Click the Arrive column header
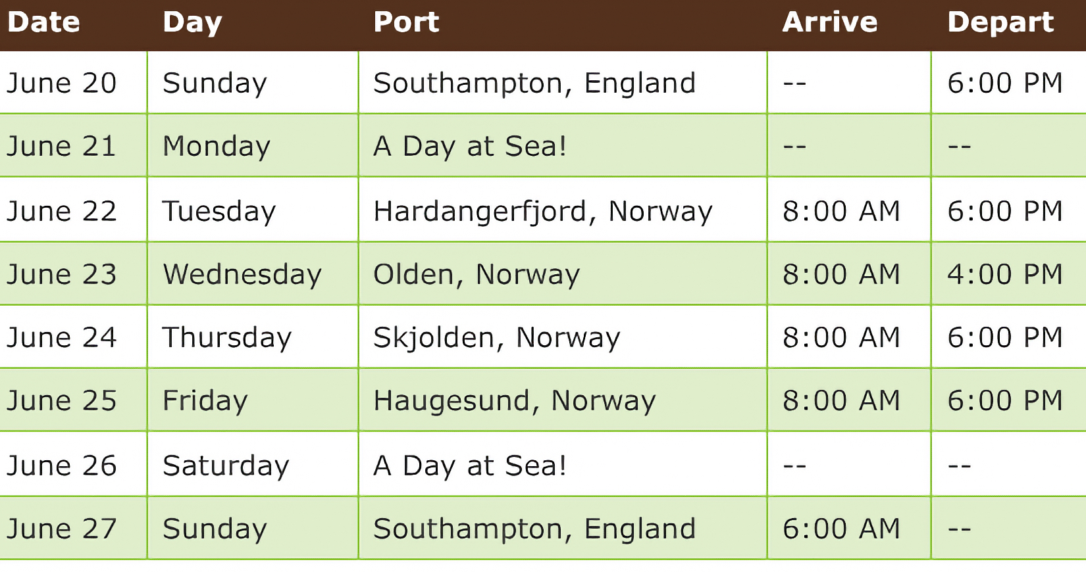The width and height of the screenshot is (1086, 572). pyautogui.click(x=829, y=22)
